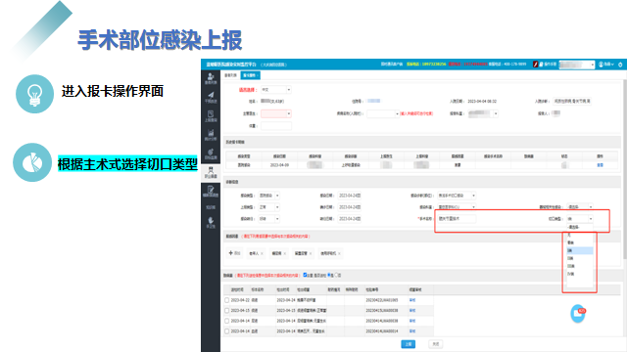Click the infection date field 2023-04-24

[350, 196]
